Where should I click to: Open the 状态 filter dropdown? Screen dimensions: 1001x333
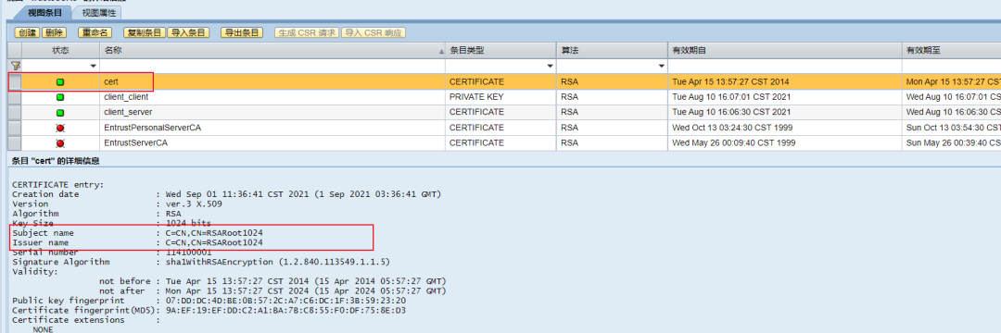click(94, 67)
